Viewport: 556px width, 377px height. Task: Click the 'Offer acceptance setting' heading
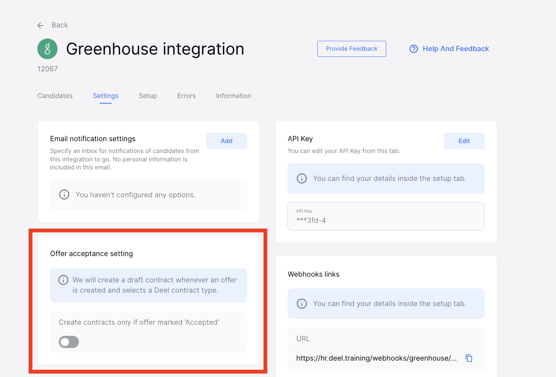pyautogui.click(x=92, y=254)
